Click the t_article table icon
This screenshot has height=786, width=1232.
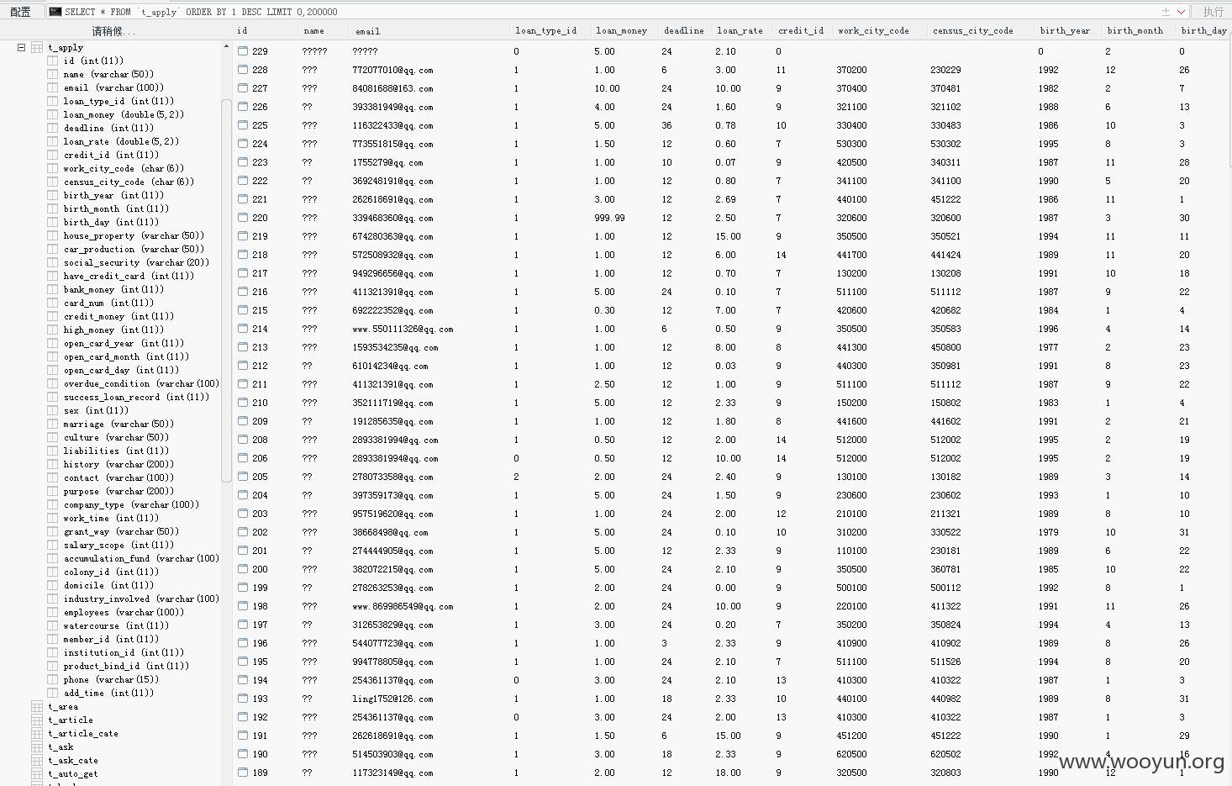pos(37,720)
